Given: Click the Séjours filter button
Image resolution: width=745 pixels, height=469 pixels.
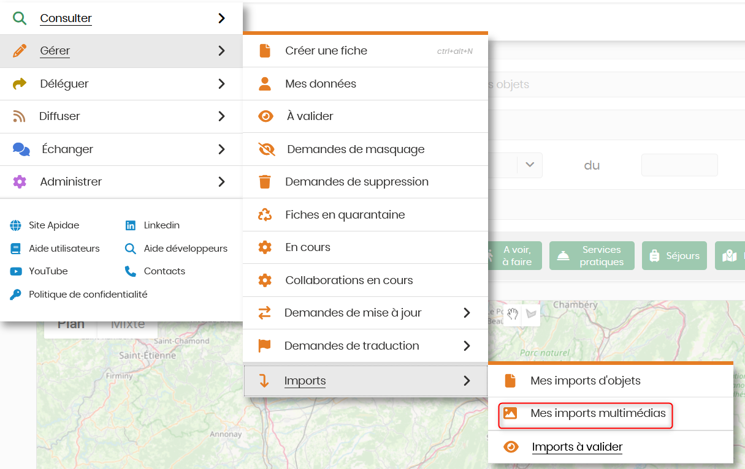Looking at the screenshot, I should 674,256.
